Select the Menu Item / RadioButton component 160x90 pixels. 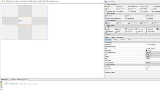pyautogui.click(x=113, y=18)
